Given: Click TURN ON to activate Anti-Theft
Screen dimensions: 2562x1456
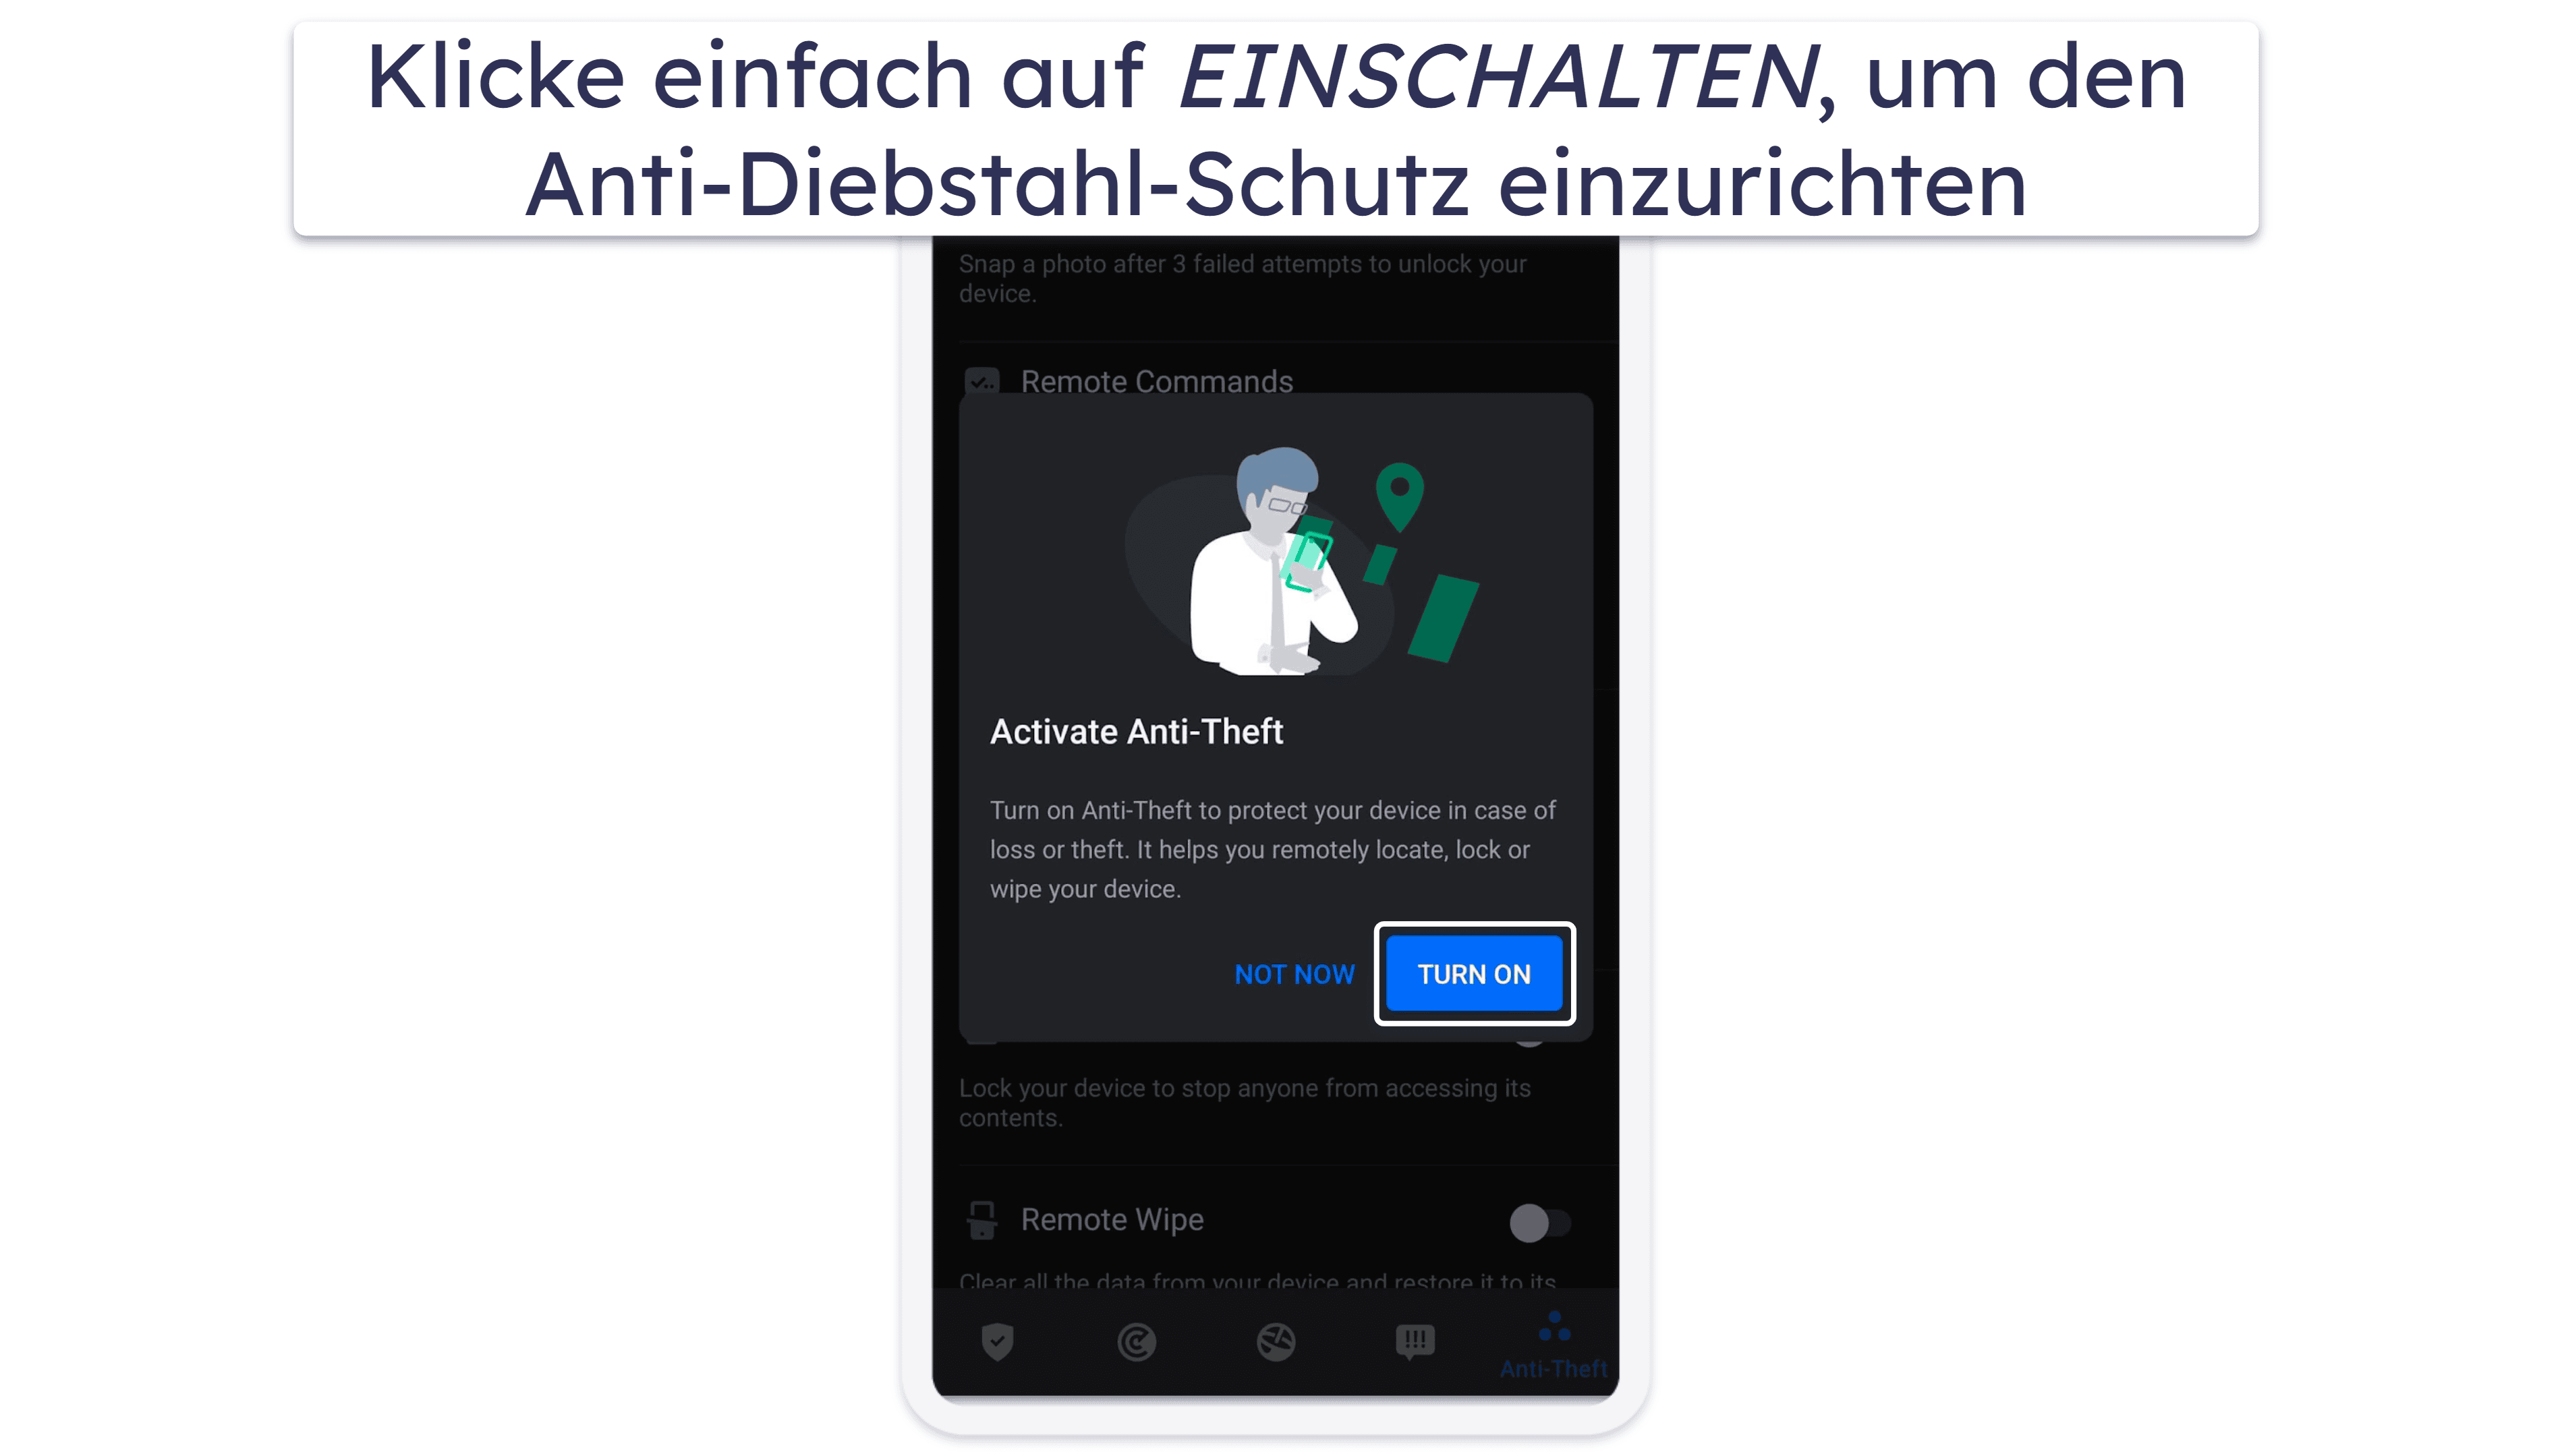Looking at the screenshot, I should click(1475, 974).
